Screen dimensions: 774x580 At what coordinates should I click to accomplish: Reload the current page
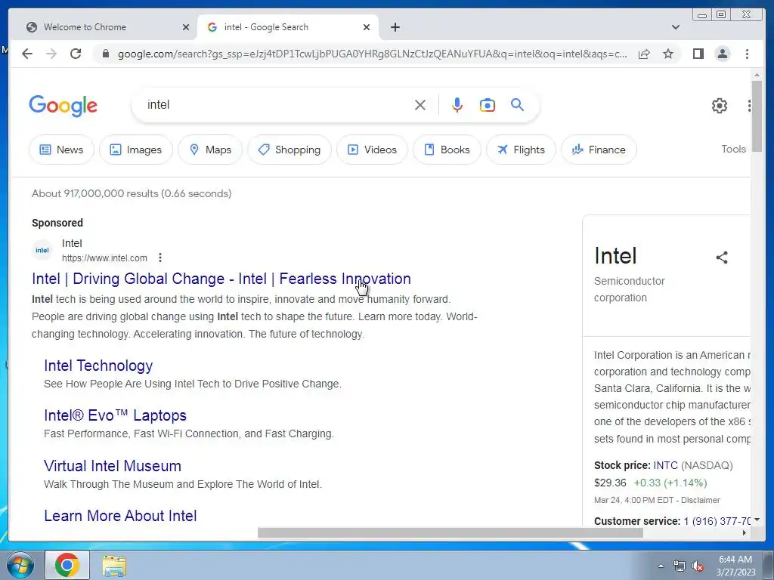click(76, 54)
